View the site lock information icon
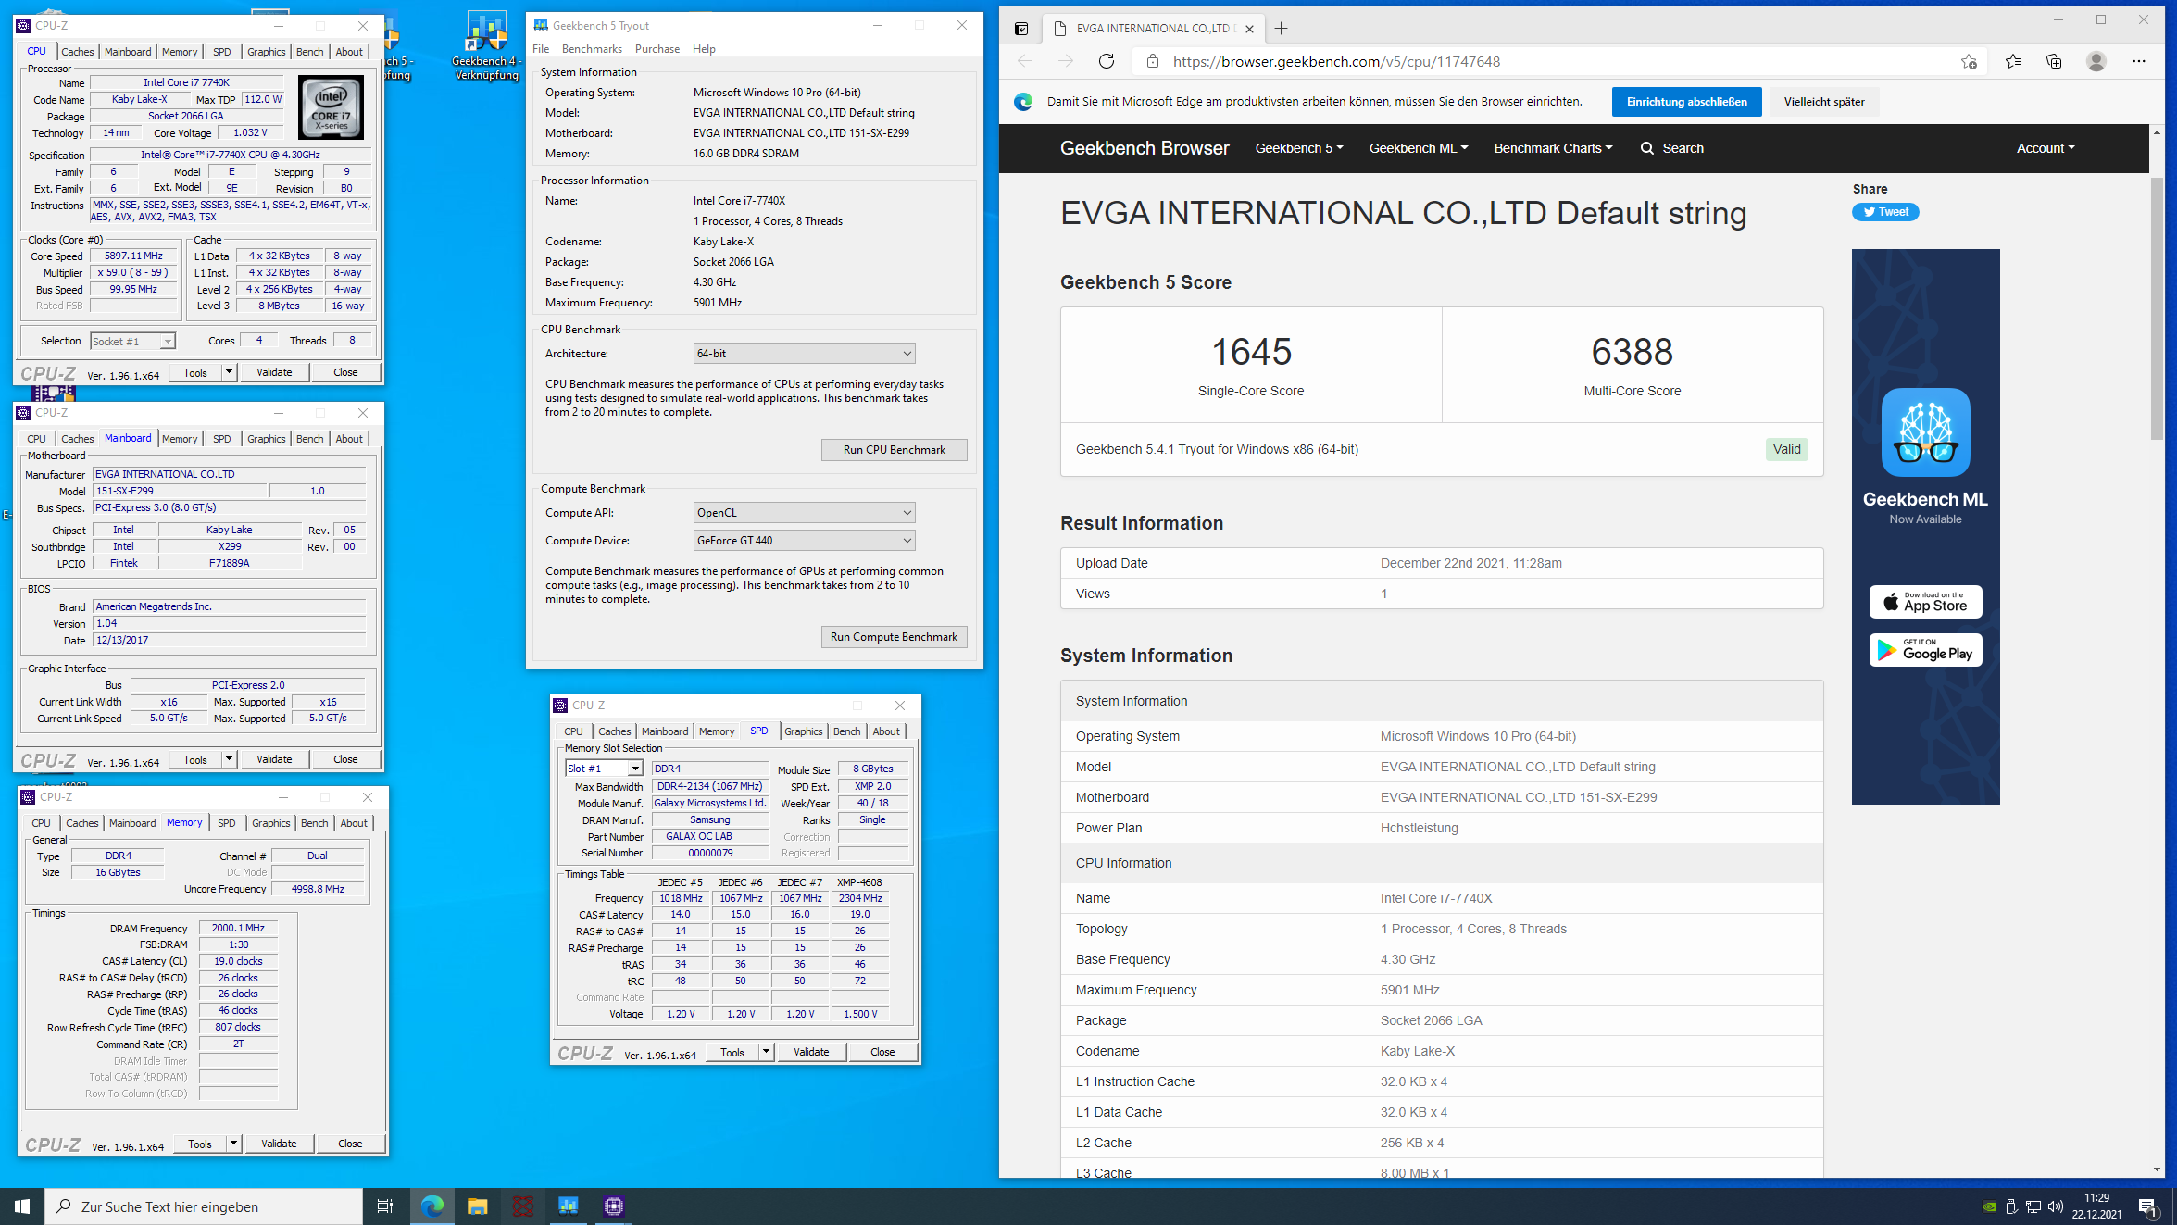This screenshot has height=1225, width=2177. (1152, 61)
